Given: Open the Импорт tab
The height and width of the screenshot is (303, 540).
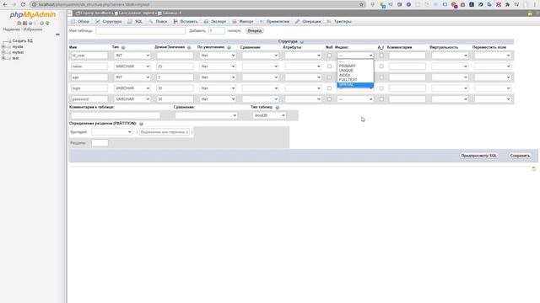Looking at the screenshot, I should click(x=243, y=21).
